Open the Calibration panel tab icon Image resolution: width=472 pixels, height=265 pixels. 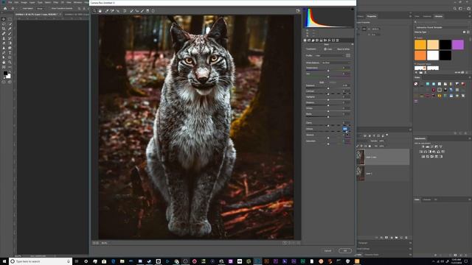point(333,40)
